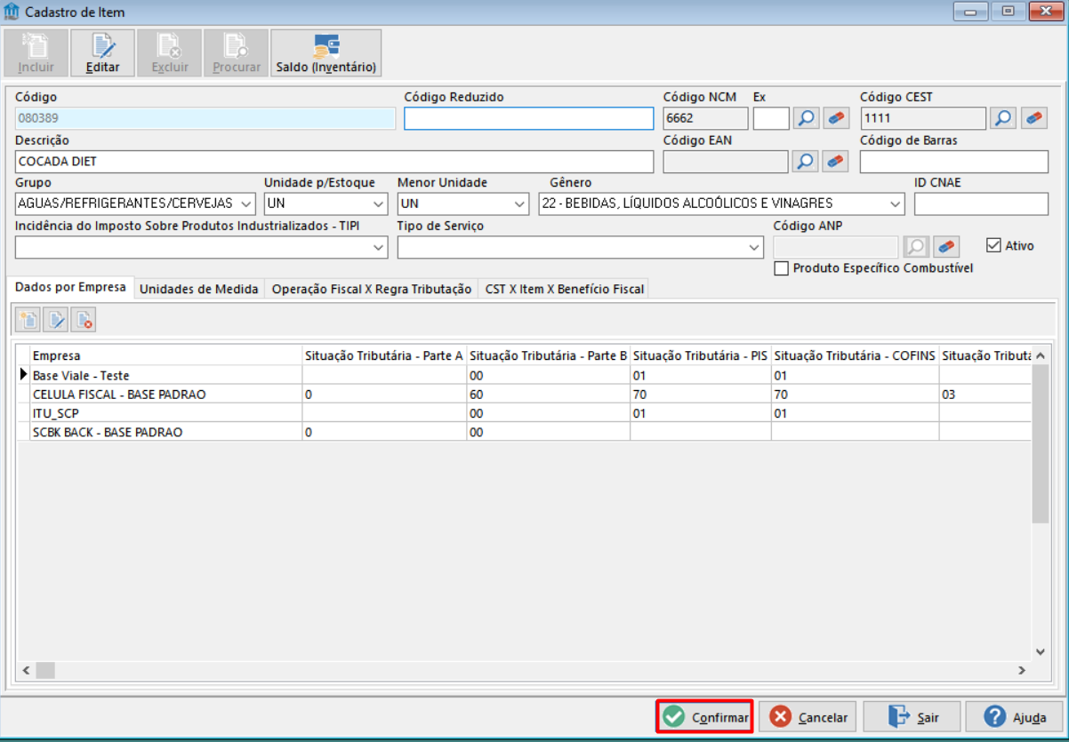This screenshot has width=1069, height=742.
Task: Open CST X Item X Benefício Fiscal tab
Action: coord(564,289)
